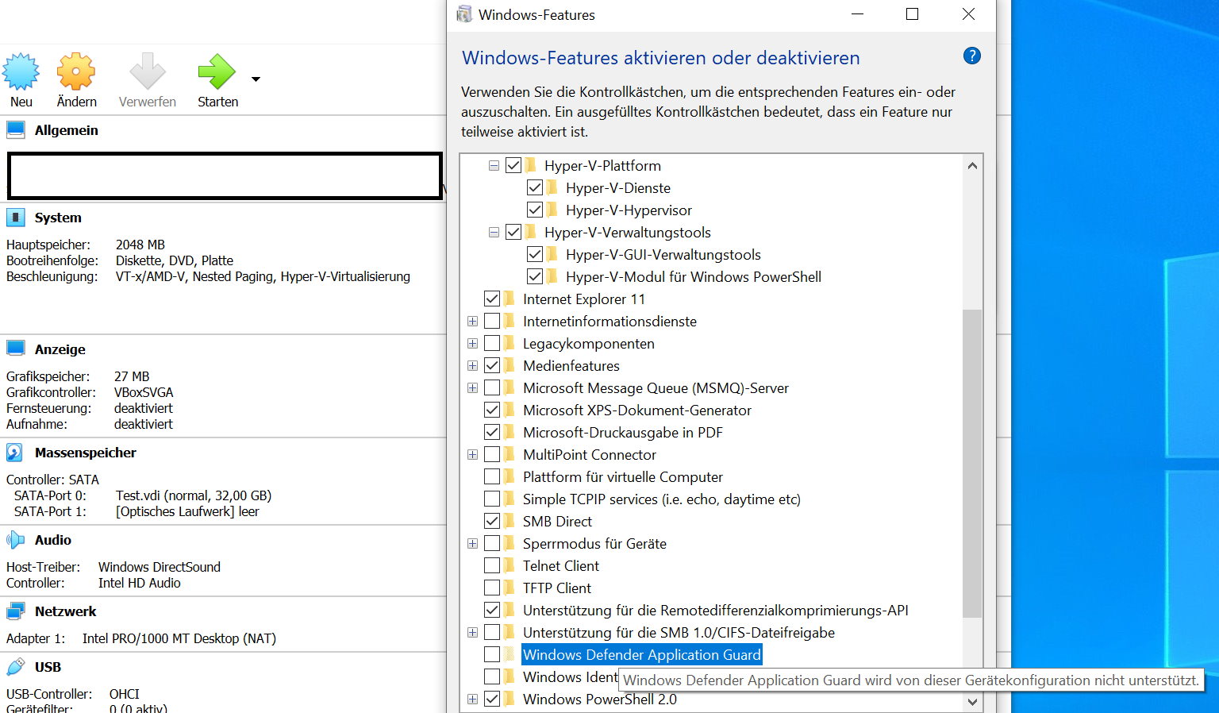This screenshot has width=1219, height=713.
Task: Enable the TFTP Client checkbox
Action: click(492, 588)
